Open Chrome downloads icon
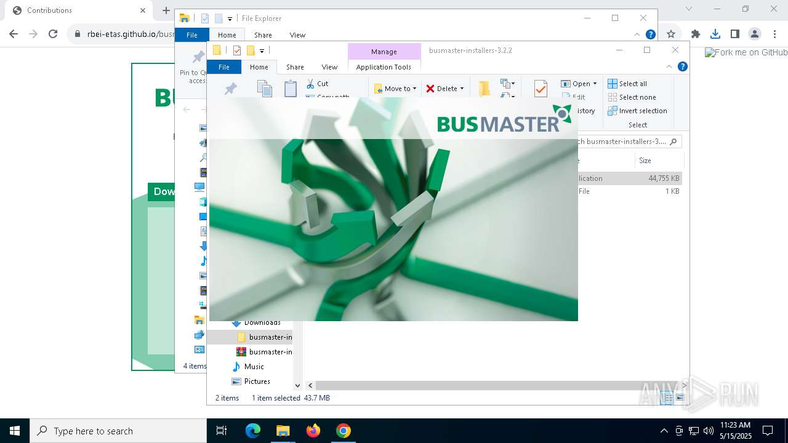This screenshot has height=443, width=788. pyautogui.click(x=715, y=34)
